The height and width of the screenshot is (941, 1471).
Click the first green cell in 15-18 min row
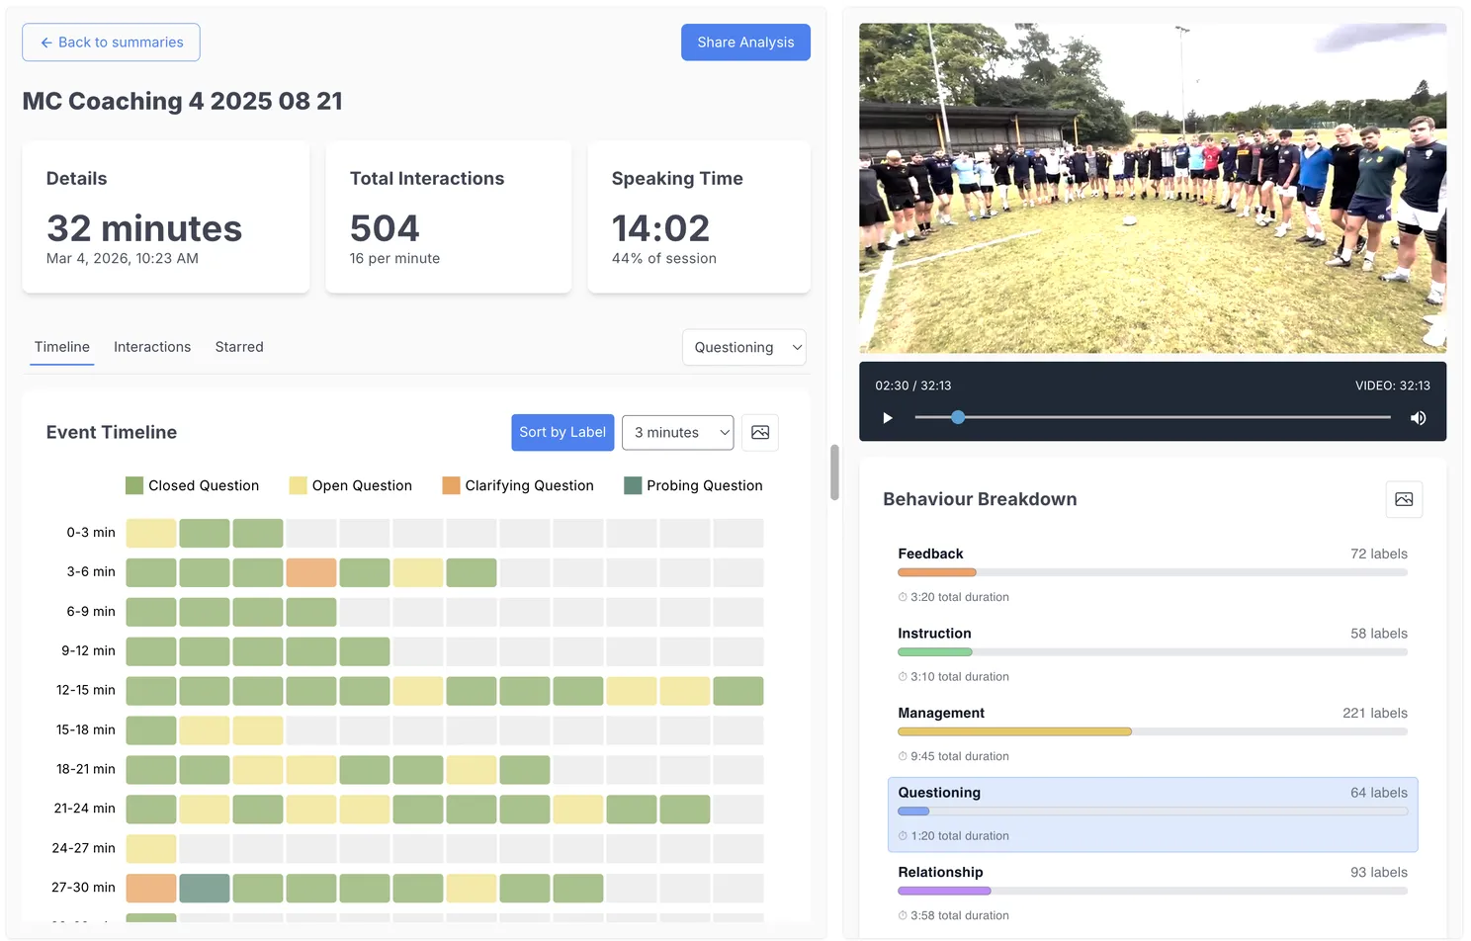click(x=151, y=729)
